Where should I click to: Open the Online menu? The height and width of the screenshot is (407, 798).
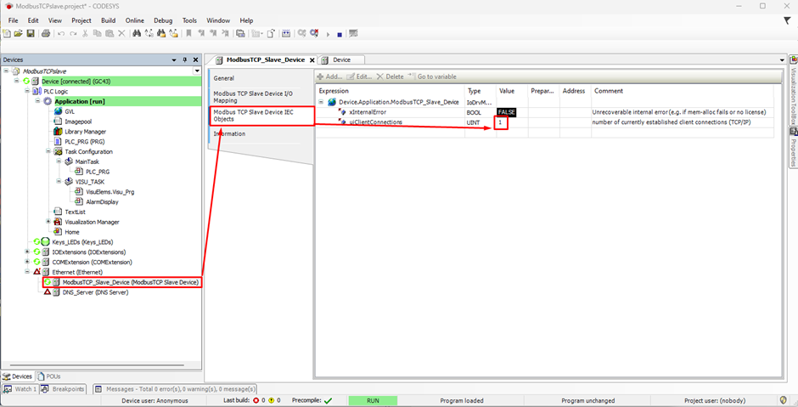click(134, 20)
